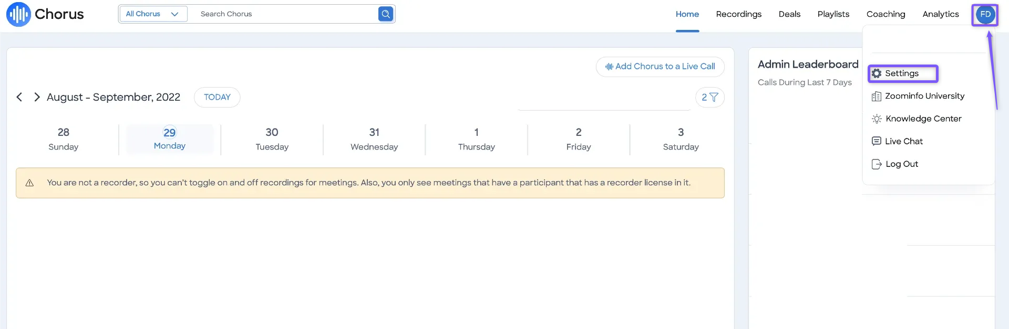Click the Chorus logo icon
The image size is (1009, 329).
tap(18, 14)
